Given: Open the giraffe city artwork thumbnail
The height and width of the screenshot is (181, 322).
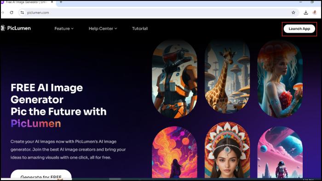Looking at the screenshot, I should (x=227, y=77).
